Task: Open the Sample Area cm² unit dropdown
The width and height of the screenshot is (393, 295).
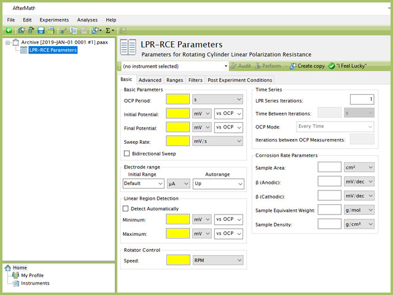Action: [x=359, y=167]
